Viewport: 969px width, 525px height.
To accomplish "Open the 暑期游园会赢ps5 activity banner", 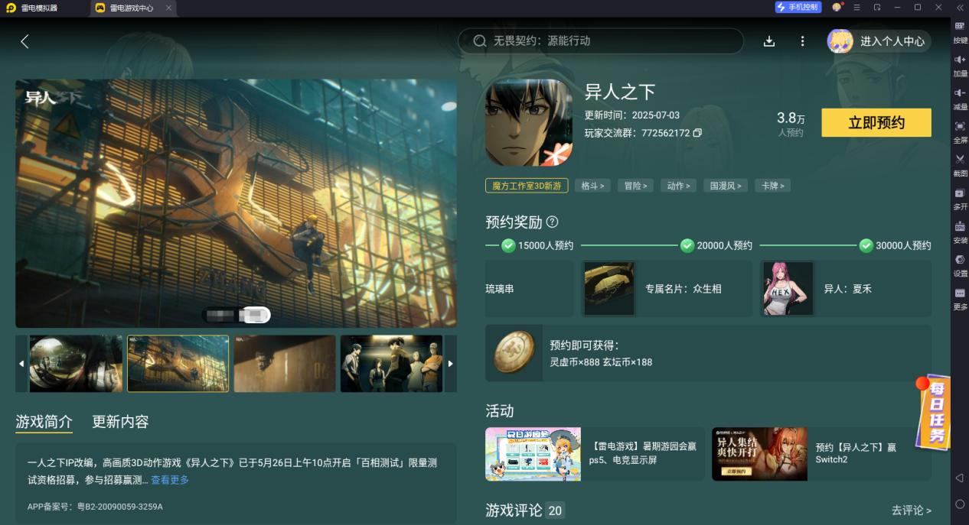I will click(x=595, y=454).
